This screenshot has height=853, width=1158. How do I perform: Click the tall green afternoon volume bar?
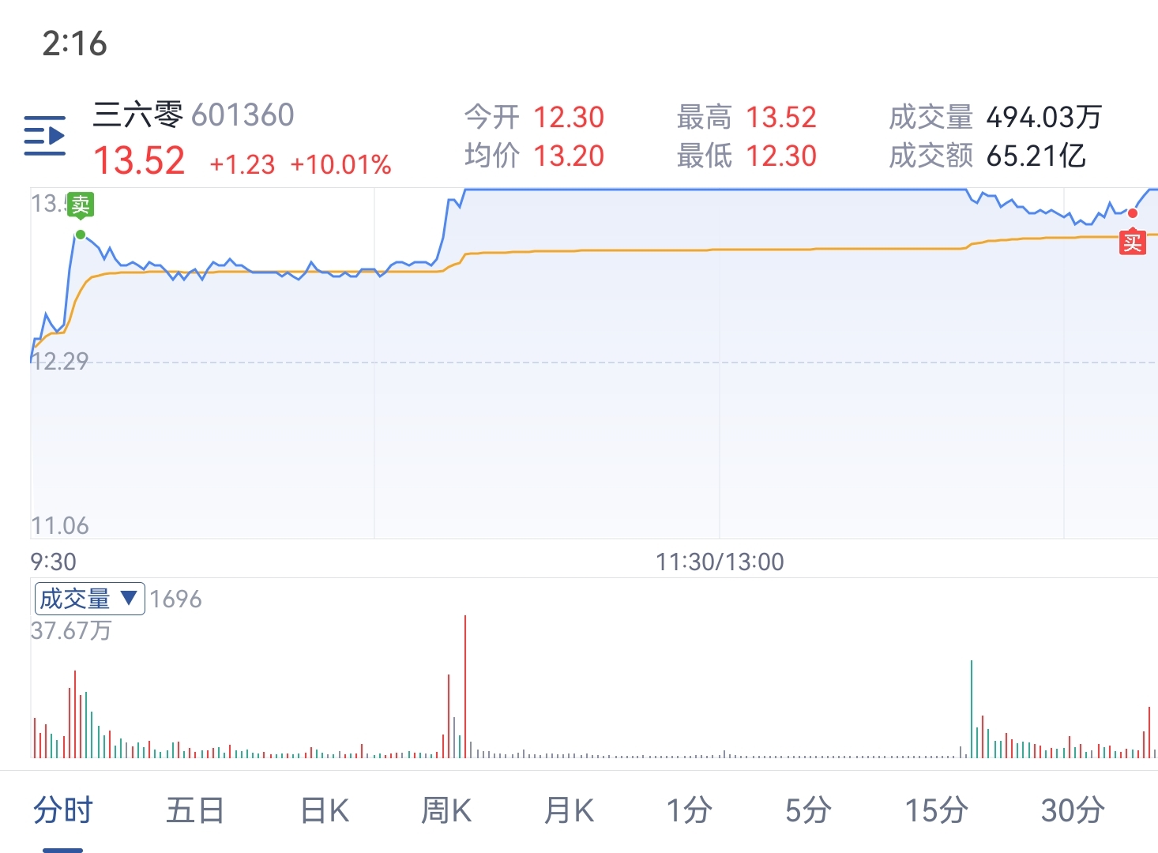971,709
